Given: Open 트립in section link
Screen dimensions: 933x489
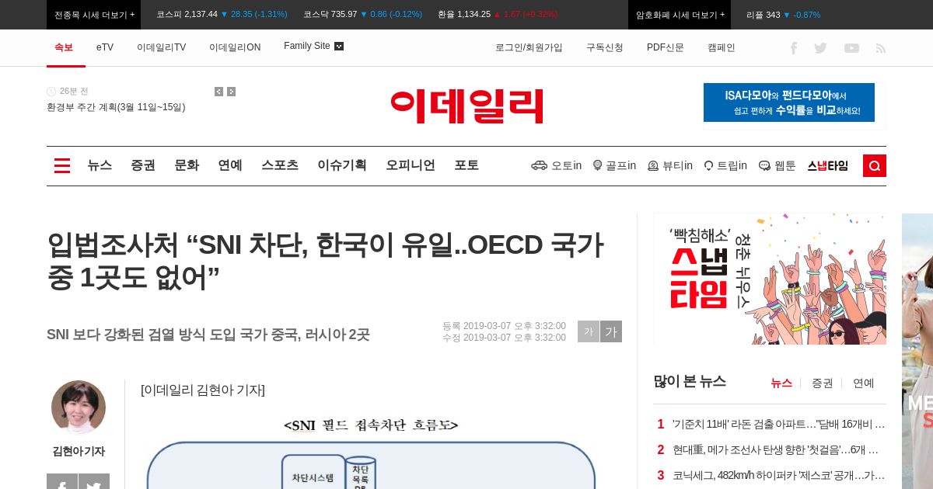Looking at the screenshot, I should (x=725, y=165).
